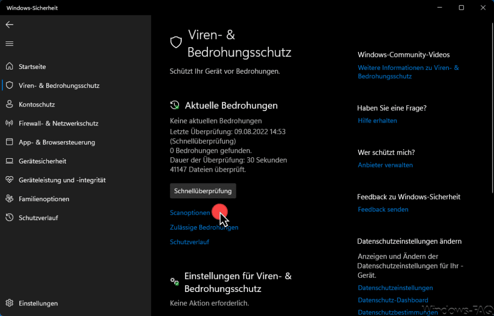The image size is (494, 316).
Task: Click the gears icon beside Einstellungen für Viren- & Bedrohungsschutz
Action: click(x=175, y=281)
